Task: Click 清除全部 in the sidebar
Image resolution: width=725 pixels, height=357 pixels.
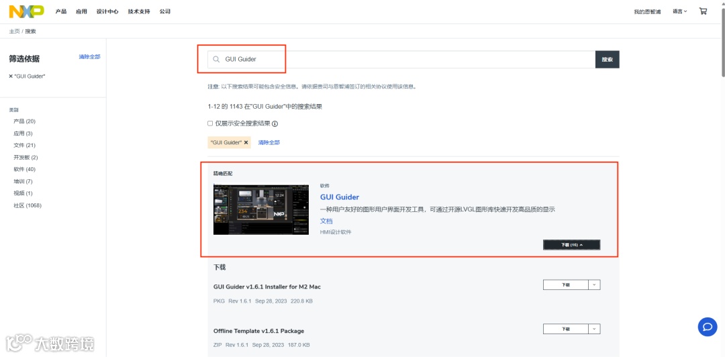Action: coord(89,57)
